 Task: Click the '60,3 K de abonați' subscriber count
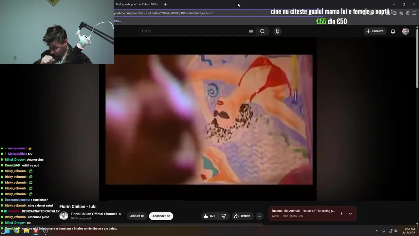point(81,219)
